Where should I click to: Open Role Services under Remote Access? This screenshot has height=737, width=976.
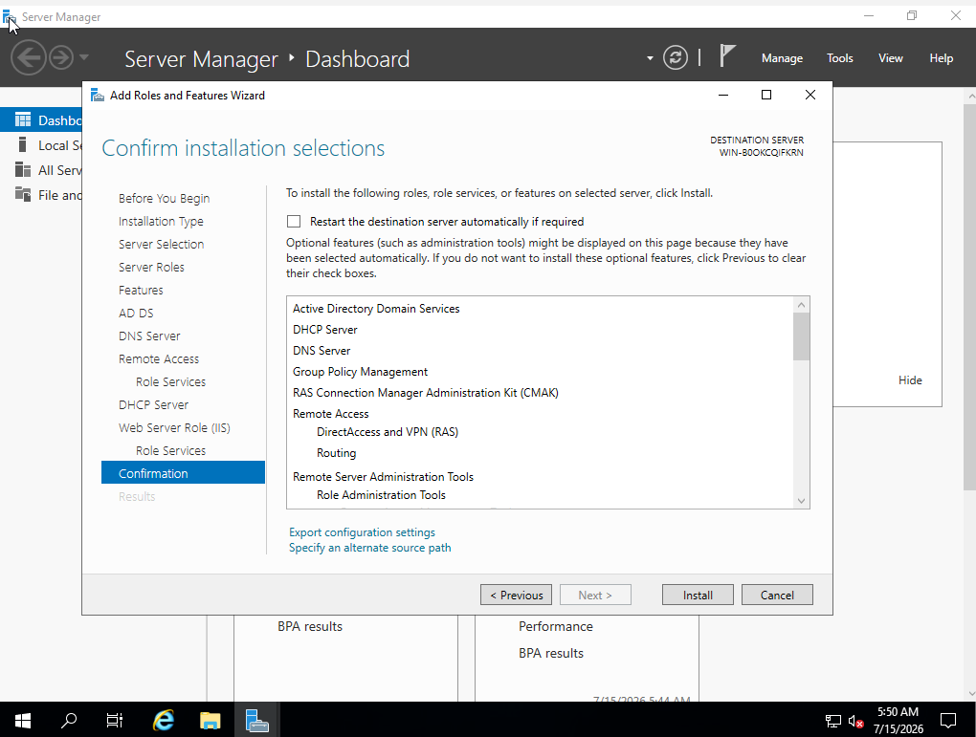point(170,381)
